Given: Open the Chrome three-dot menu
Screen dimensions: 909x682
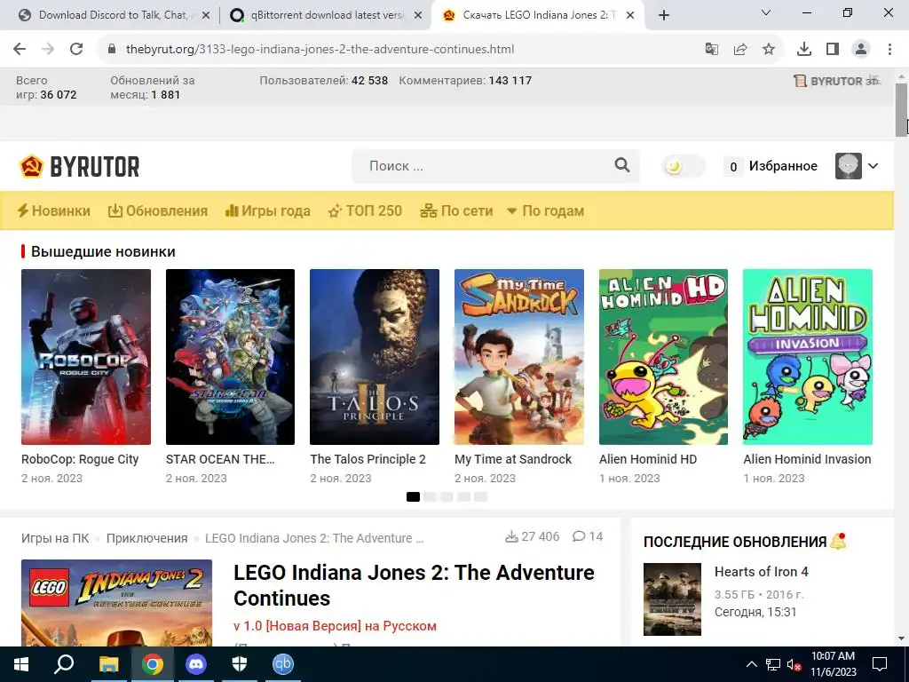Looking at the screenshot, I should tap(889, 50).
